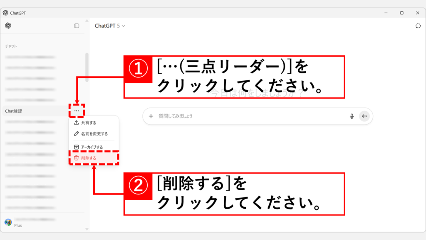Click the ChatGPT app icon in title bar
Viewport: 426px width, 240px height.
5,13
